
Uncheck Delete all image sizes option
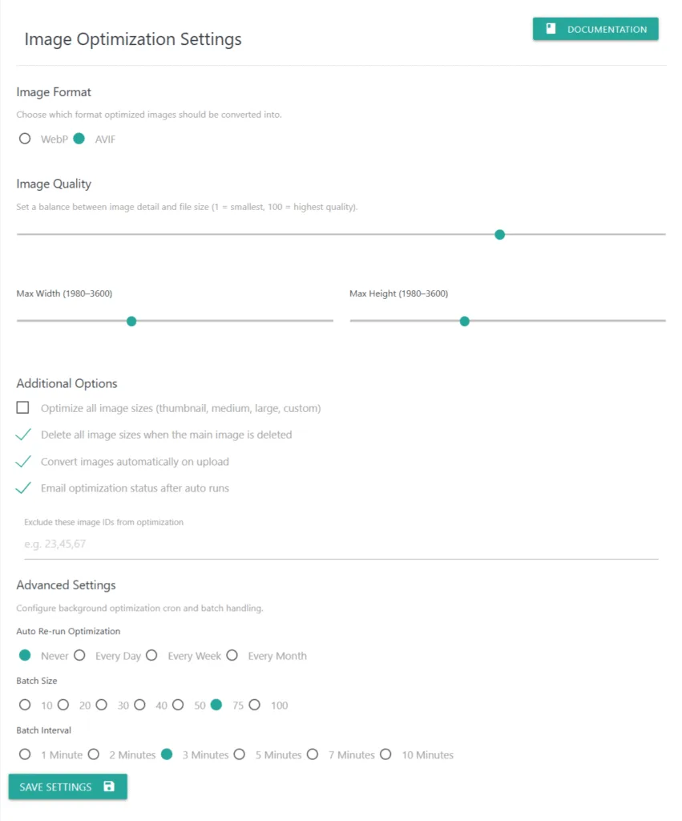click(24, 435)
